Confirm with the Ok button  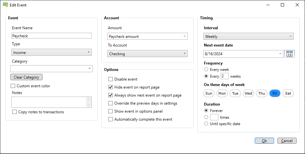tap(264, 141)
